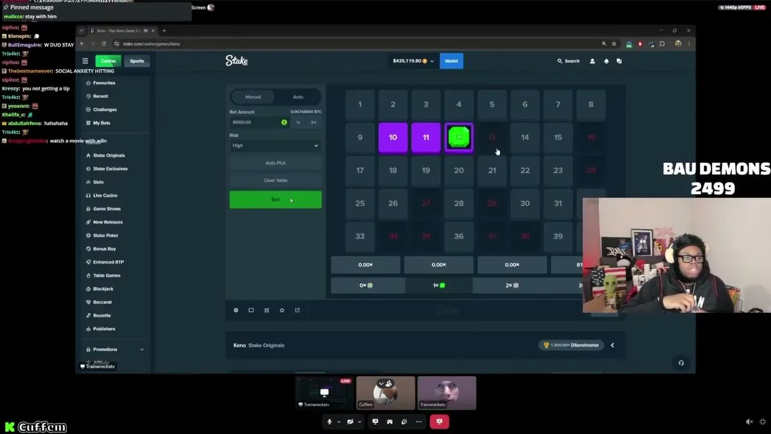Viewport: 771px width, 434px height.
Task: Select the Trainwreckstv live screen thumbnail
Action: tap(324, 393)
